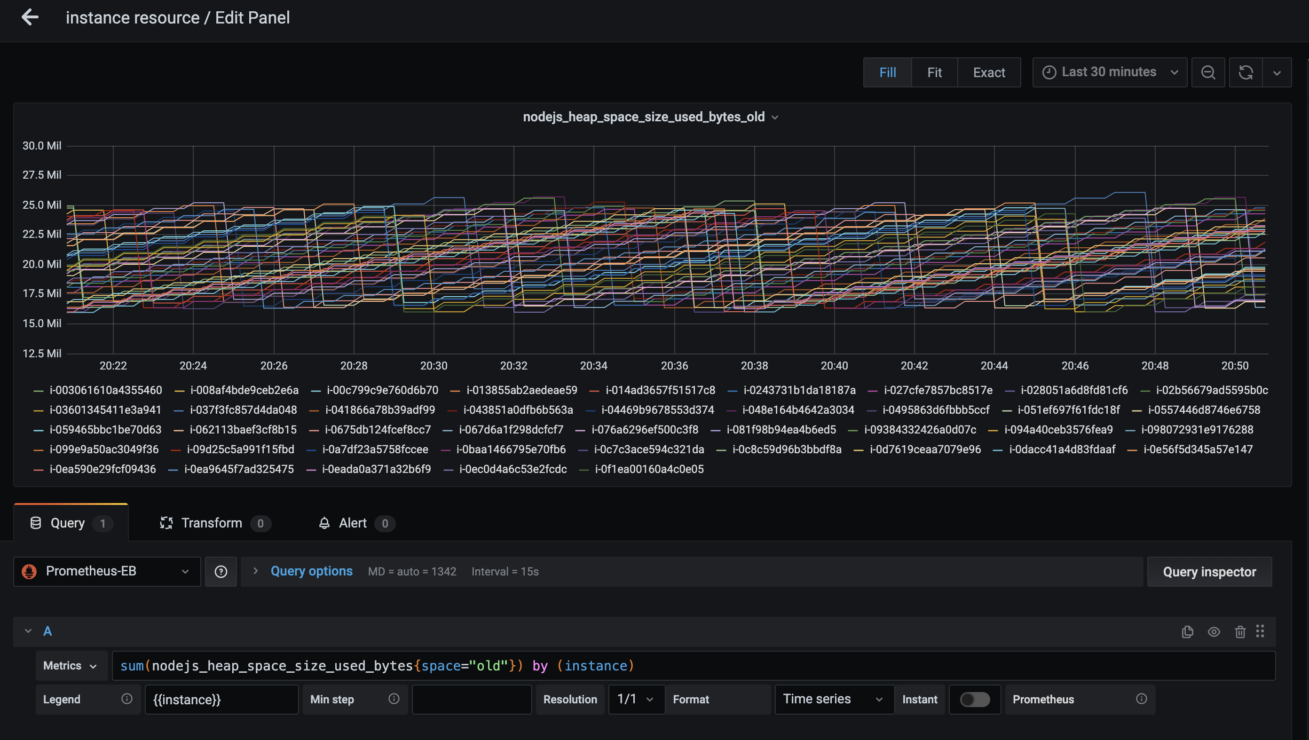The width and height of the screenshot is (1309, 740).
Task: Open the Last 30 minutes time picker
Action: [1109, 72]
